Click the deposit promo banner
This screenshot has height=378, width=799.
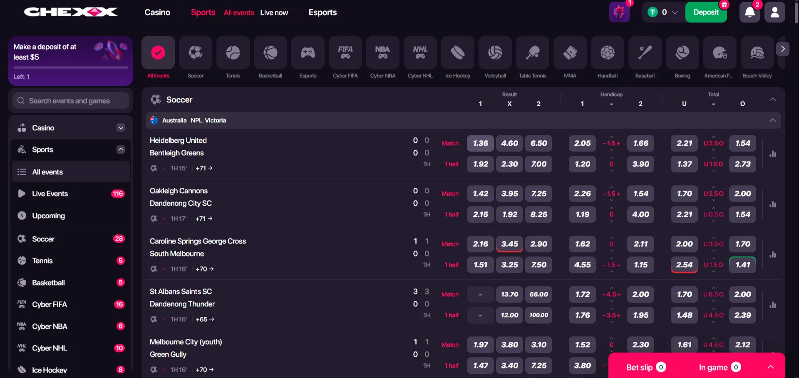click(x=71, y=61)
